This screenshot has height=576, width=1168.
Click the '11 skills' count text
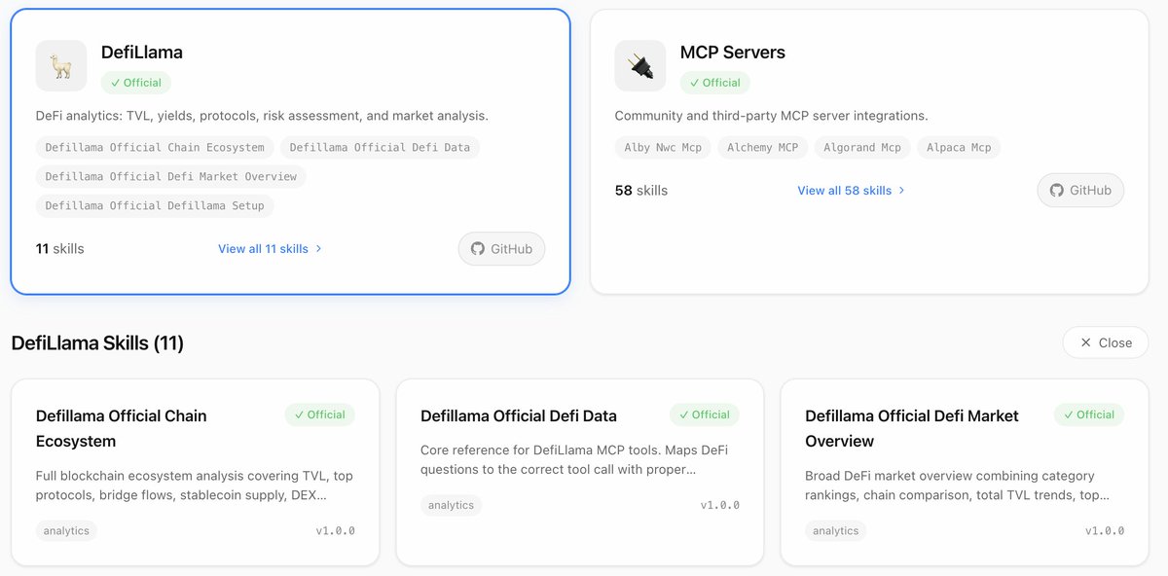(x=60, y=249)
